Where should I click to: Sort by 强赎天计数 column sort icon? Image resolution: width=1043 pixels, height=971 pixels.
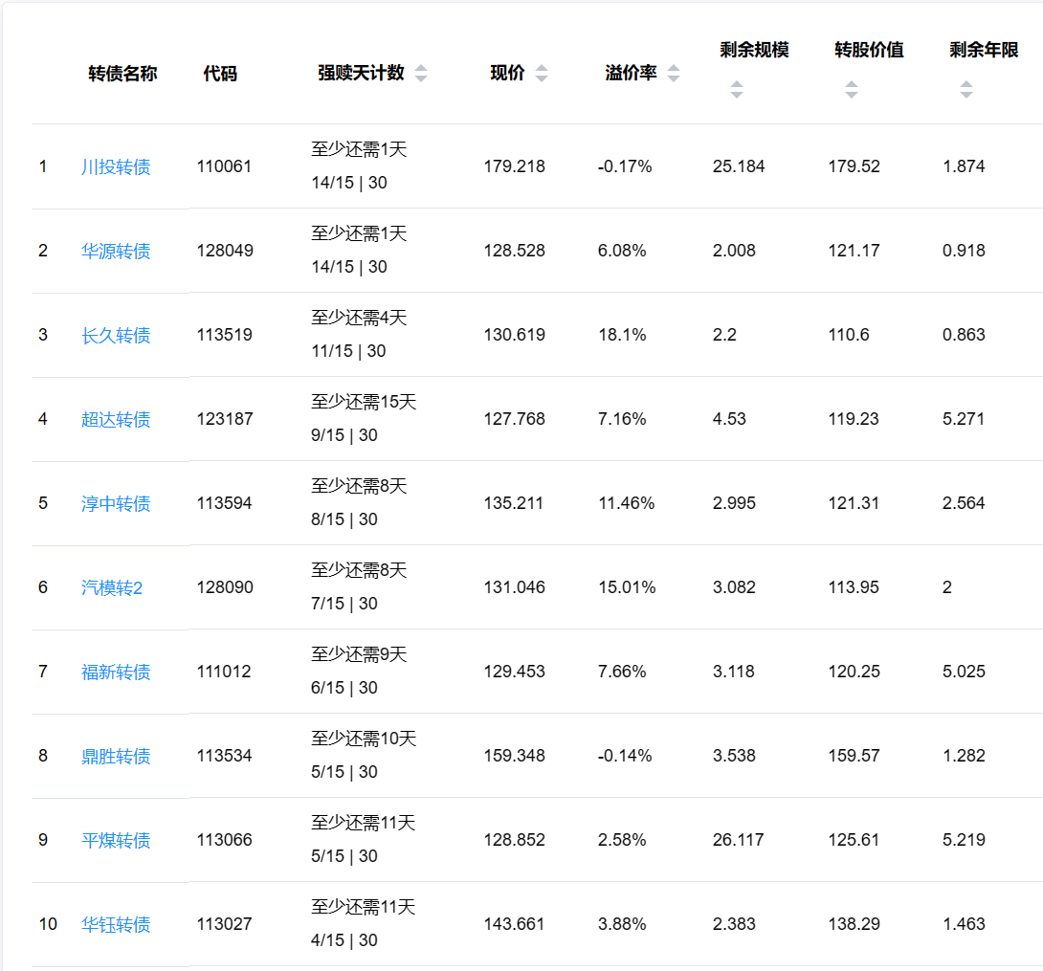pos(421,74)
